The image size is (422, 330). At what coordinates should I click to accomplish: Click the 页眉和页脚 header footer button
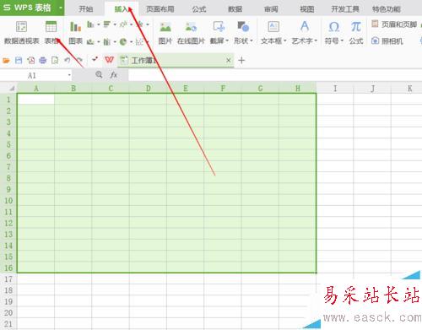394,24
